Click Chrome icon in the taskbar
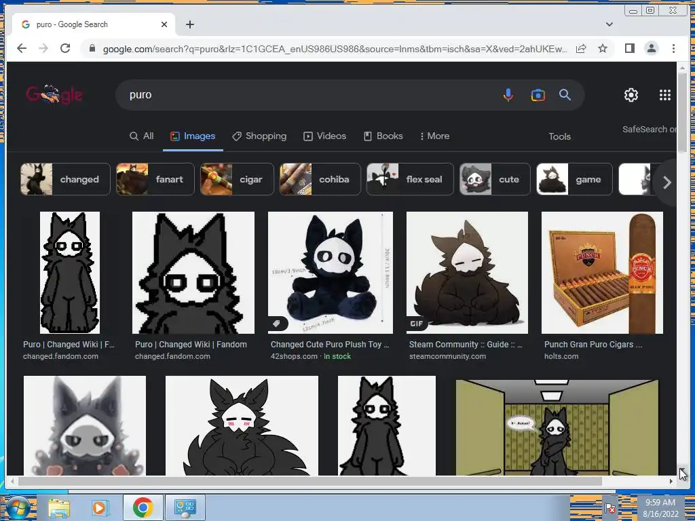 pos(143,507)
